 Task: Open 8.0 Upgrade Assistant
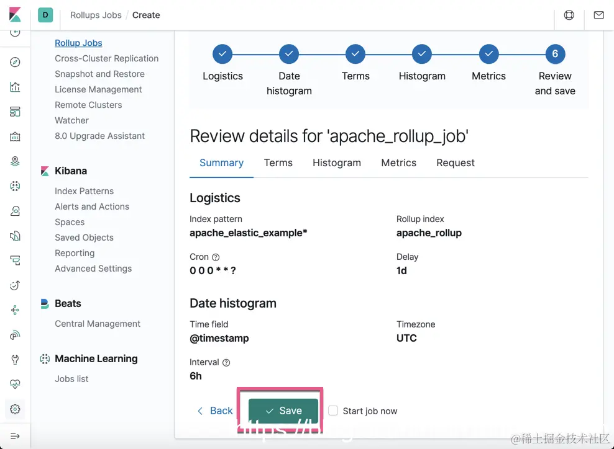(99, 136)
